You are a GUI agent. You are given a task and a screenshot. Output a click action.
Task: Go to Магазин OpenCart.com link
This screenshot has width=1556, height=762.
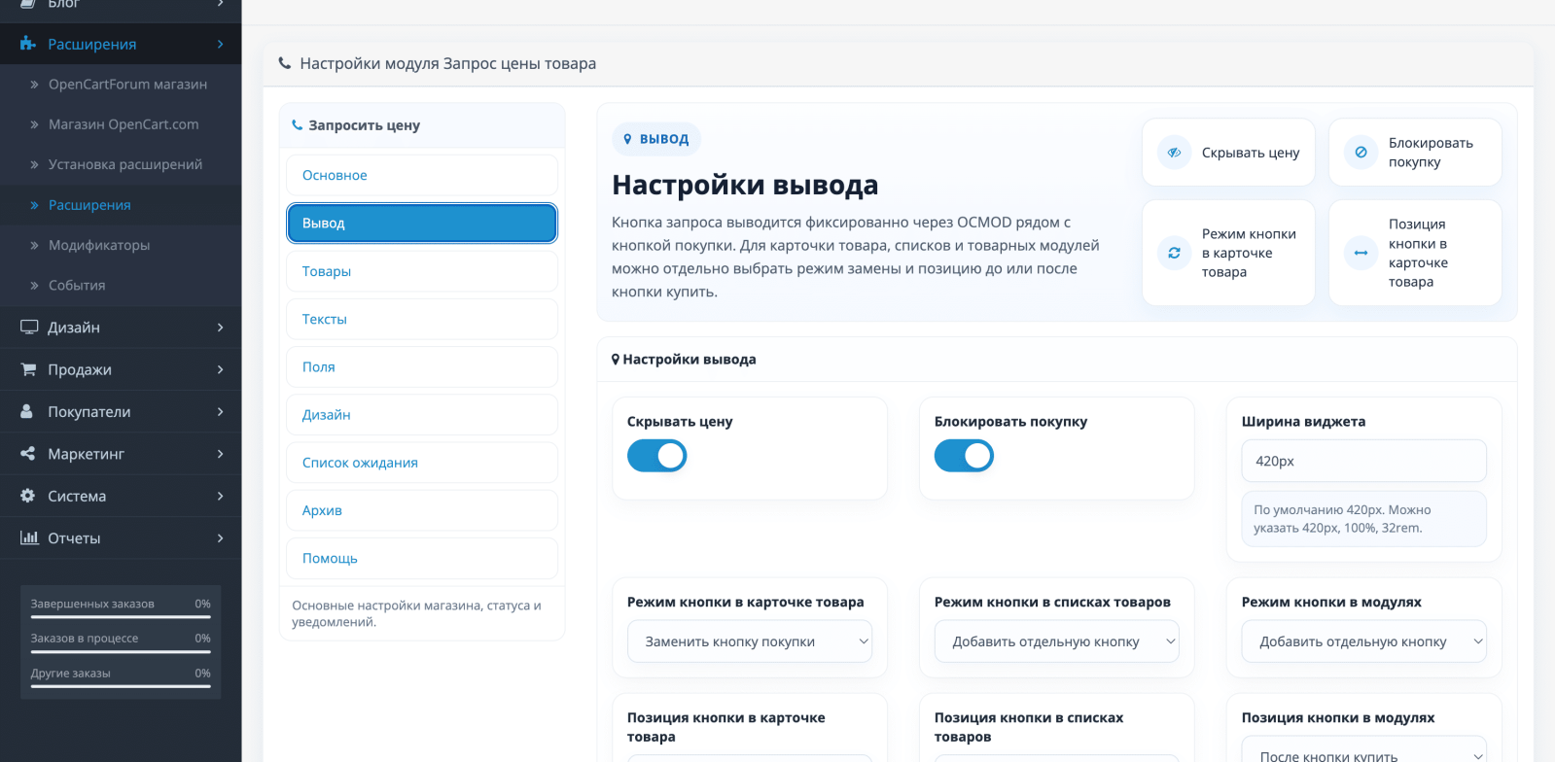[x=121, y=124]
